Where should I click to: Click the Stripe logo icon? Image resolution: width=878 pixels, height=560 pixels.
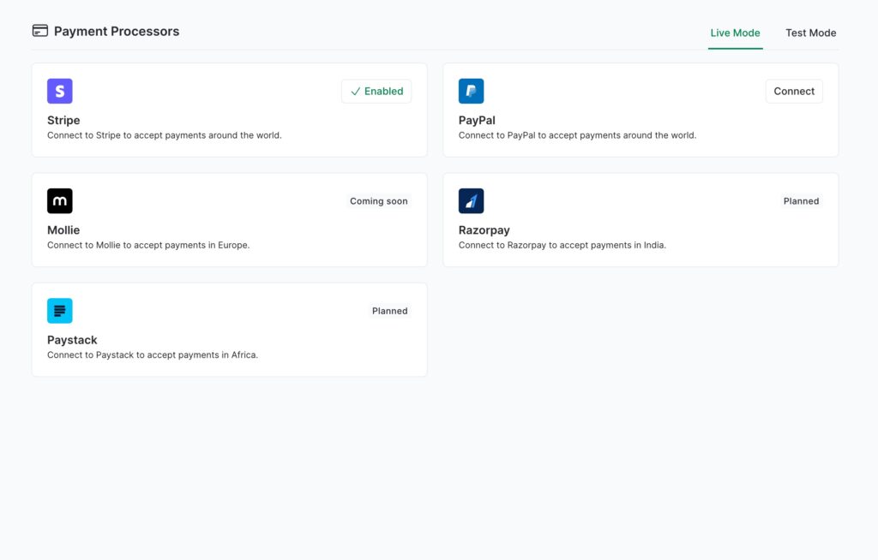tap(60, 91)
